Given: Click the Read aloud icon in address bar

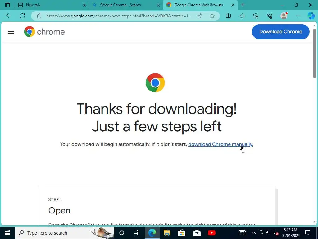Looking at the screenshot, I should pyautogui.click(x=200, y=16).
